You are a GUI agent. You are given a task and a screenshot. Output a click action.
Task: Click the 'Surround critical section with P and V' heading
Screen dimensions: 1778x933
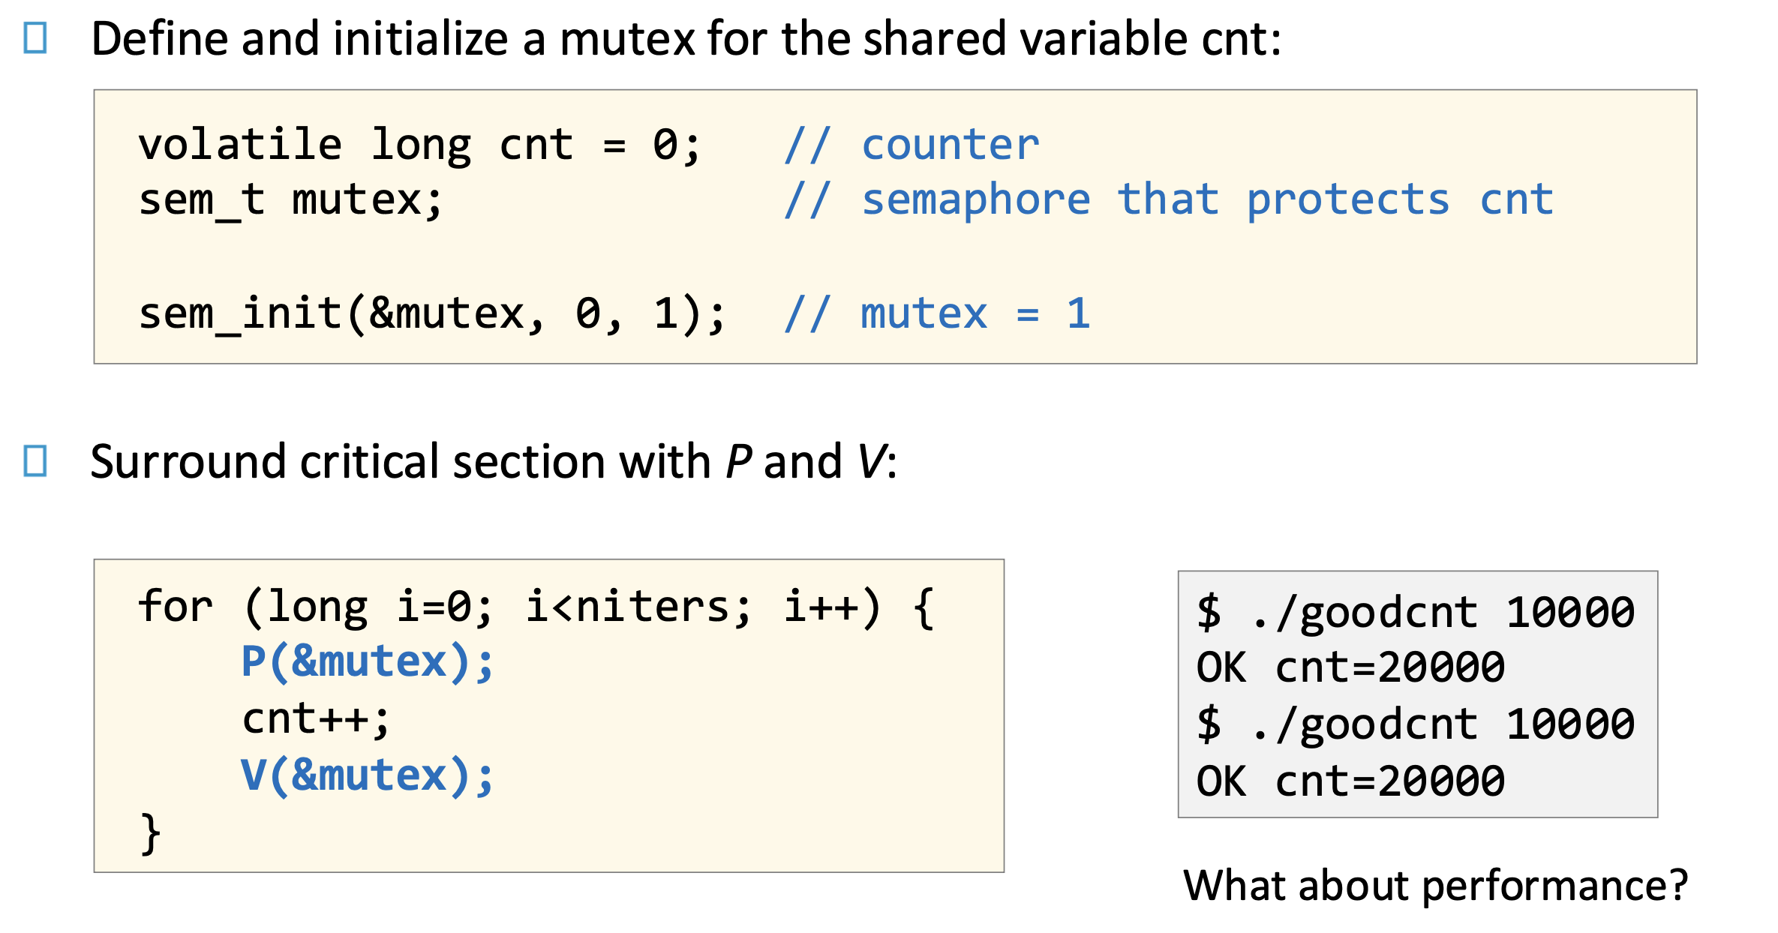[x=493, y=461]
